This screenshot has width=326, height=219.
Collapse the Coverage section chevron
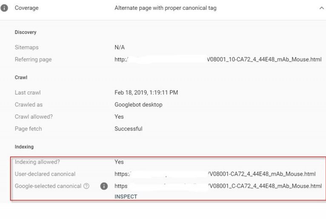pyautogui.click(x=321, y=8)
